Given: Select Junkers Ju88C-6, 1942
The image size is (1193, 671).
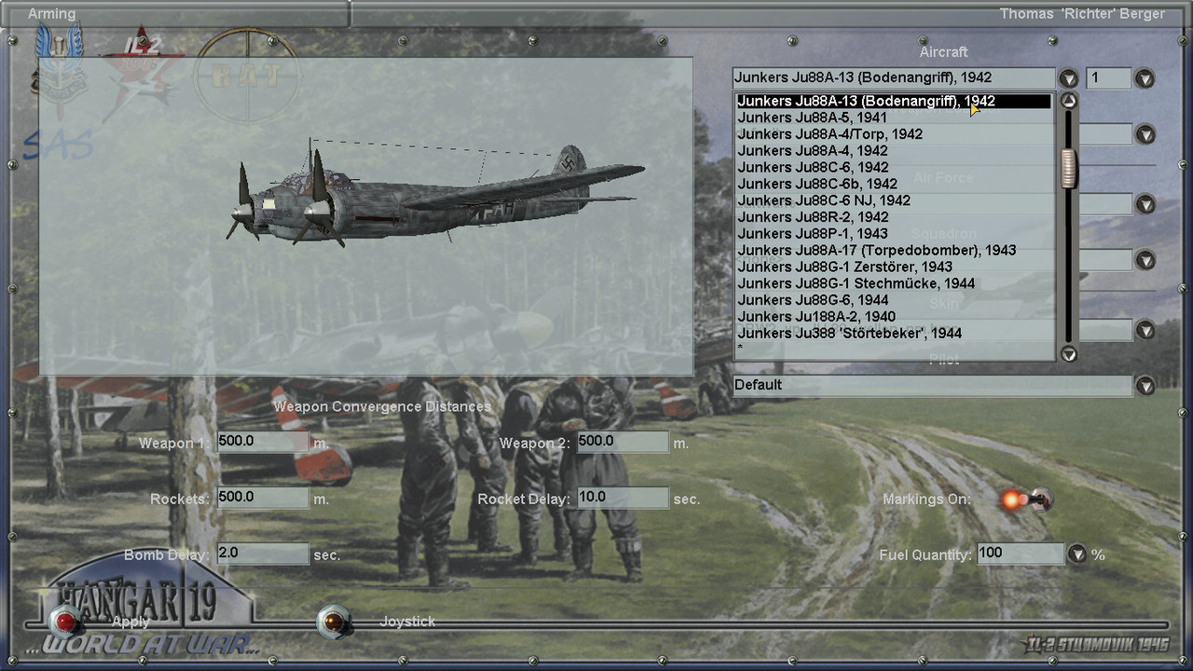Looking at the screenshot, I should click(893, 167).
